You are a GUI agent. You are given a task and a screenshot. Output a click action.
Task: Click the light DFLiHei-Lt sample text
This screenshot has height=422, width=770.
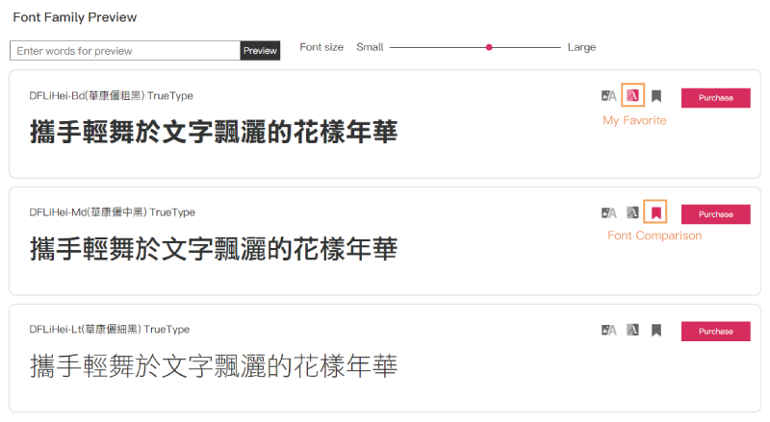coord(214,366)
